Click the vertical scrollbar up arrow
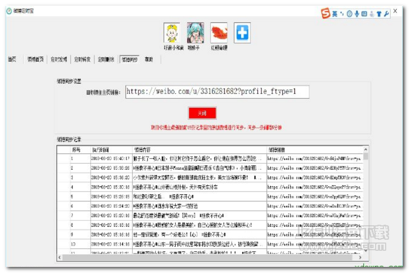409x273 pixels. (366, 149)
